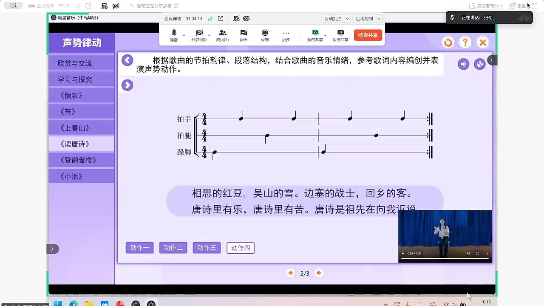
Task: Open the song 《小池》
Action: point(81,176)
